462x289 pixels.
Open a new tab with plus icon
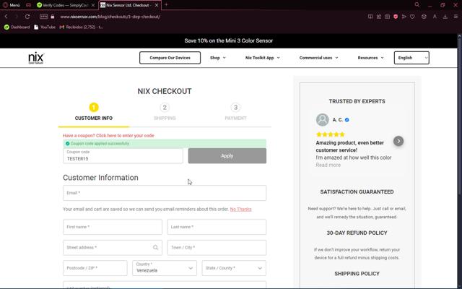click(166, 5)
